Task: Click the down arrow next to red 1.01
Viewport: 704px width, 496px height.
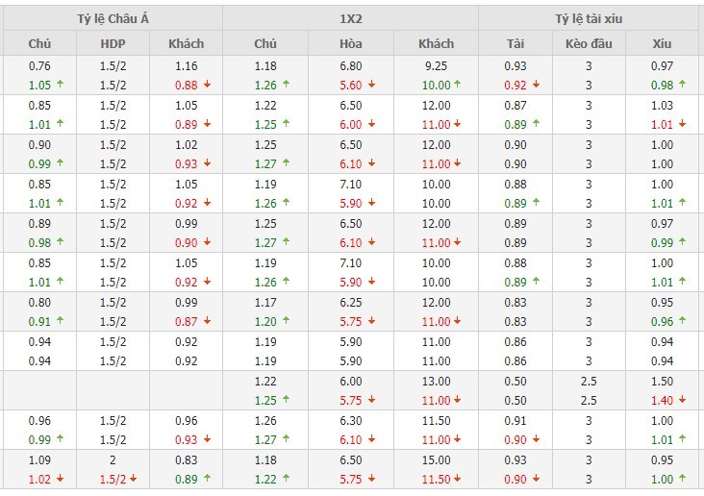Action: point(682,124)
